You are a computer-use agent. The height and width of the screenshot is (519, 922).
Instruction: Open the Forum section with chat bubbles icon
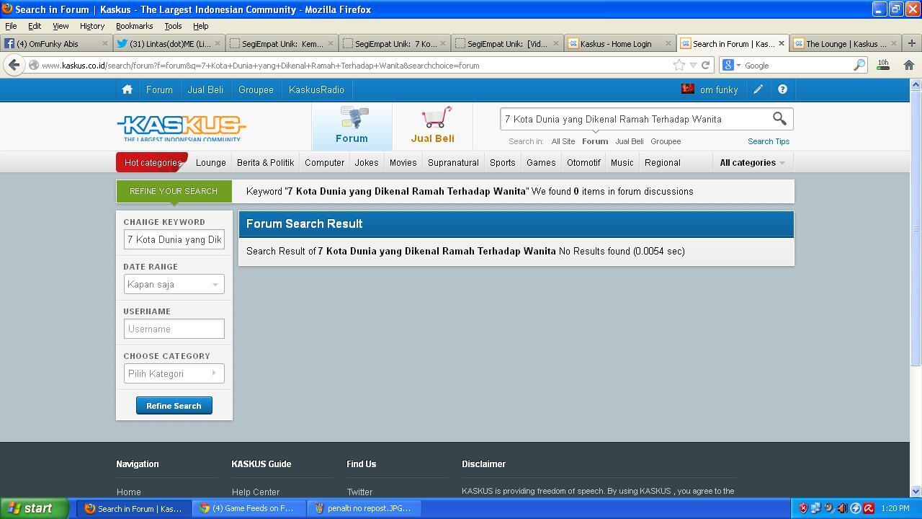click(x=352, y=125)
